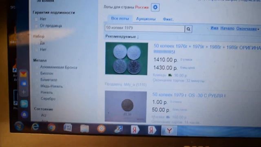Click the magnifier search button

pos(188,29)
